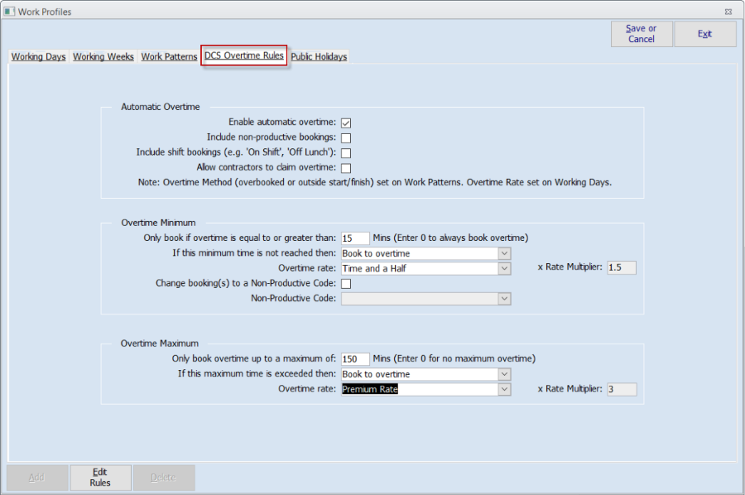Viewport: 745px width, 495px height.
Task: Open the Working Weeks tab
Action: click(103, 56)
